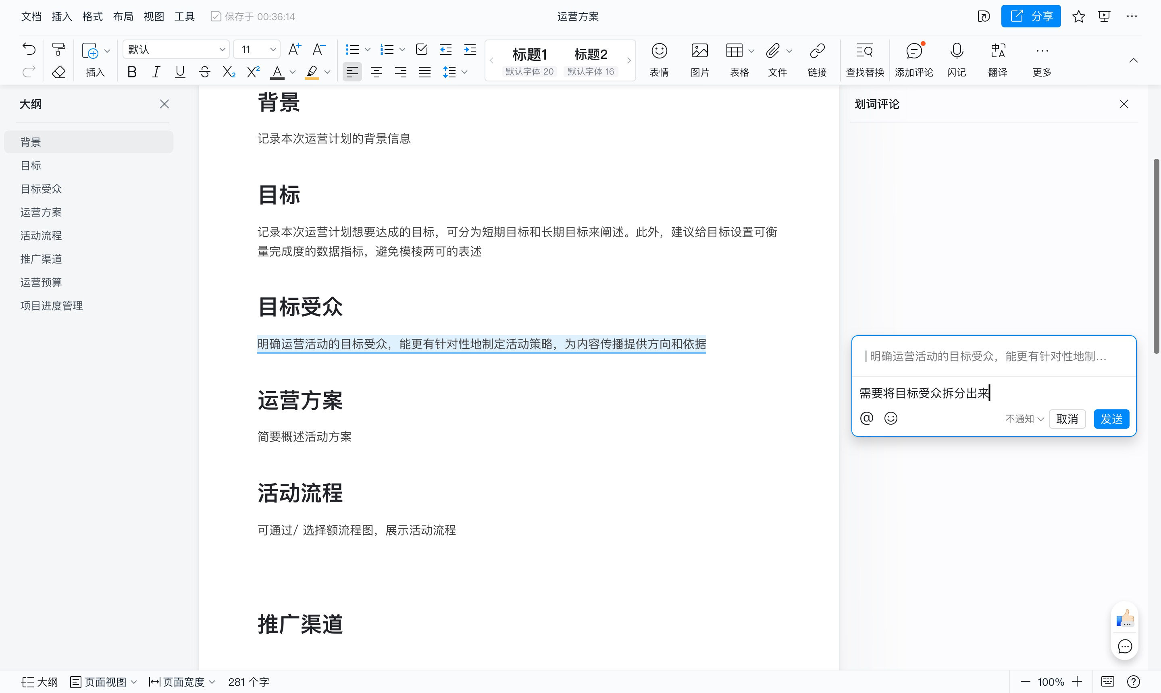Open the 插入 menu
The image size is (1161, 693).
point(62,16)
